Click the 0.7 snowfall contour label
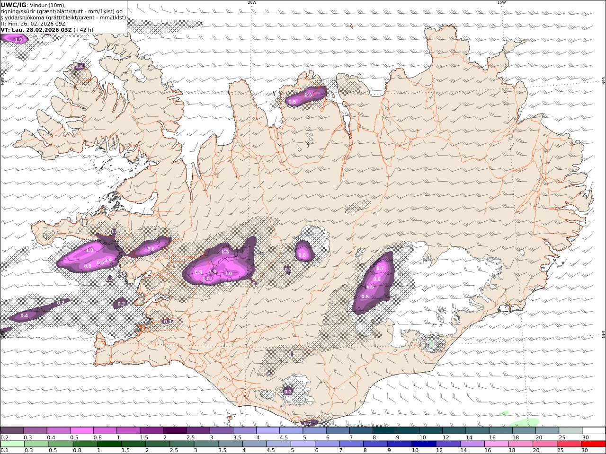The height and width of the screenshot is (454, 606). [x=380, y=268]
